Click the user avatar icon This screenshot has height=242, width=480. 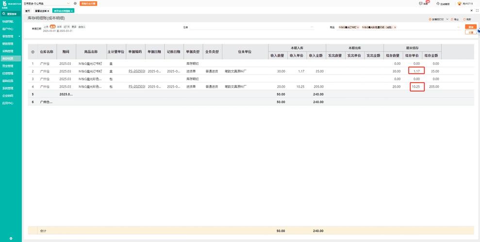(460, 4)
